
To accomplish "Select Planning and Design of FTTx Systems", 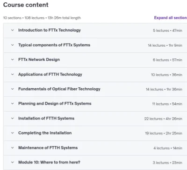I will click(x=55, y=104).
